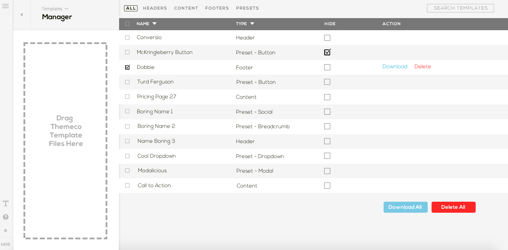Click SAVE at the bottom left

pyautogui.click(x=6, y=244)
